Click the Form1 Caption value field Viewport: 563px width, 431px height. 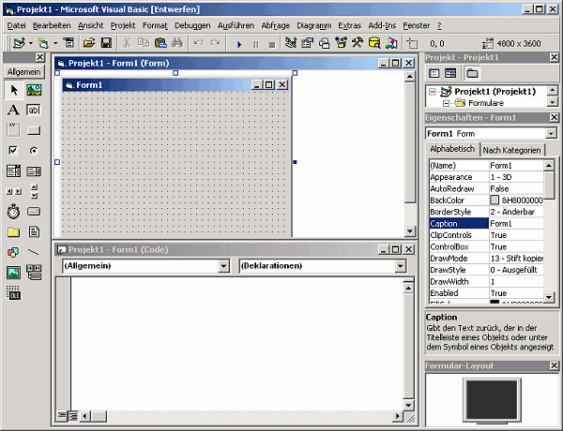516,223
